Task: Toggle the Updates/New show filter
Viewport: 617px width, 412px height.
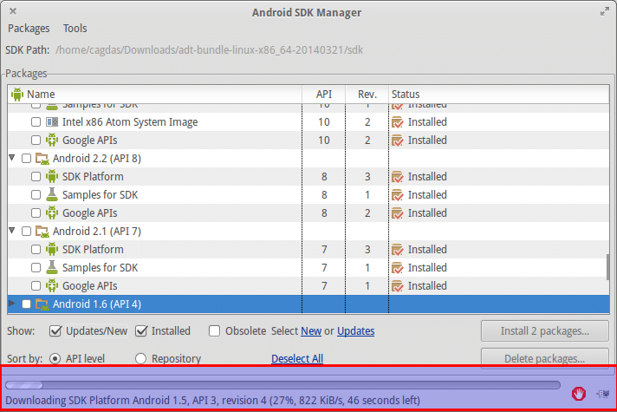Action: [x=55, y=330]
